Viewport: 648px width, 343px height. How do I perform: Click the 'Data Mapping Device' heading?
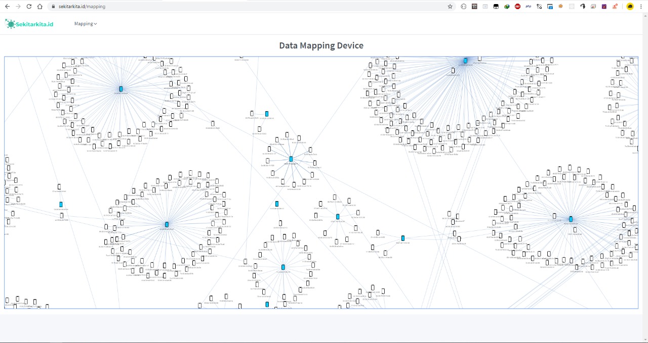point(321,45)
